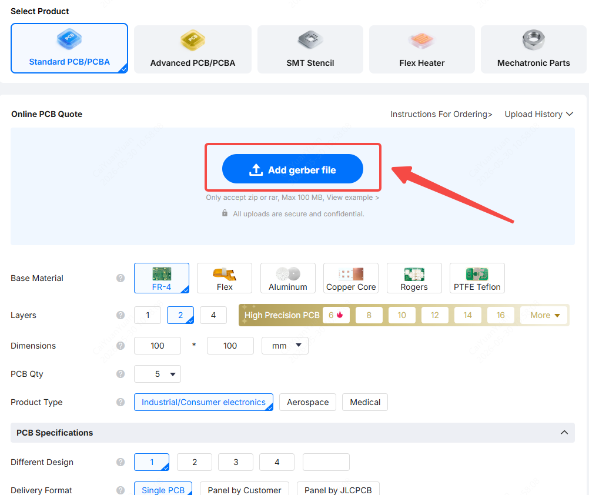Set layers to 4
Image resolution: width=589 pixels, height=495 pixels.
[x=213, y=315]
